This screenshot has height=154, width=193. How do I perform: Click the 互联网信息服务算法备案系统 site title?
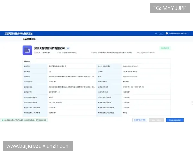coord(18,33)
